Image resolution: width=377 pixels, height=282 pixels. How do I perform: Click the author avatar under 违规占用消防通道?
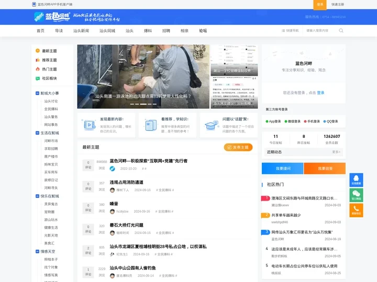pos(112,190)
